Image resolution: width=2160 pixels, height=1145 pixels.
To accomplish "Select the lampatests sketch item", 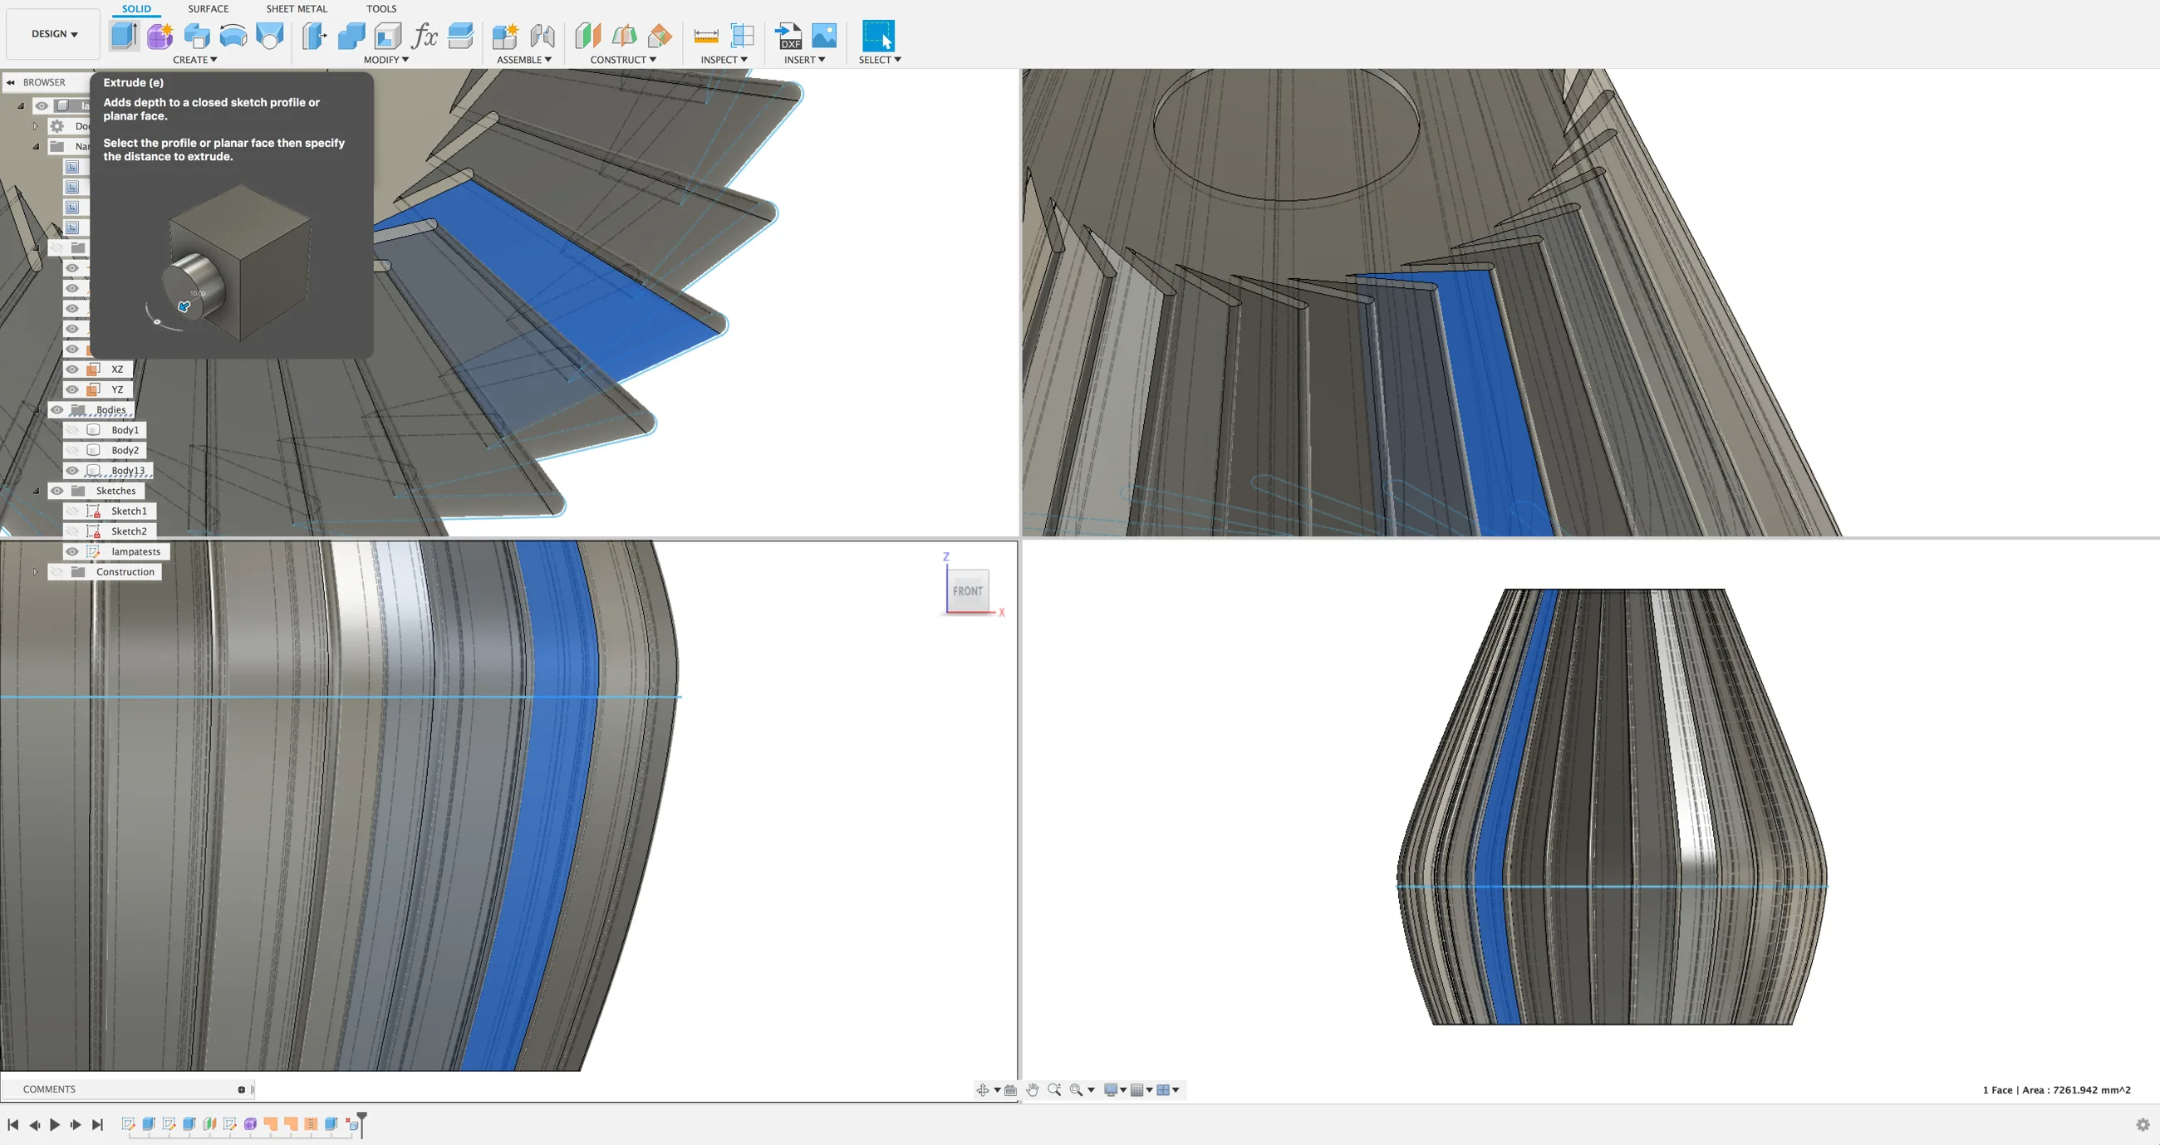I will 135,551.
